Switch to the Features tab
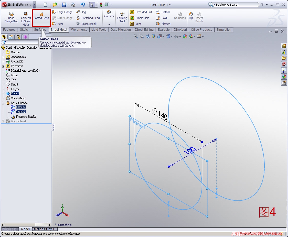 pyautogui.click(x=9, y=30)
